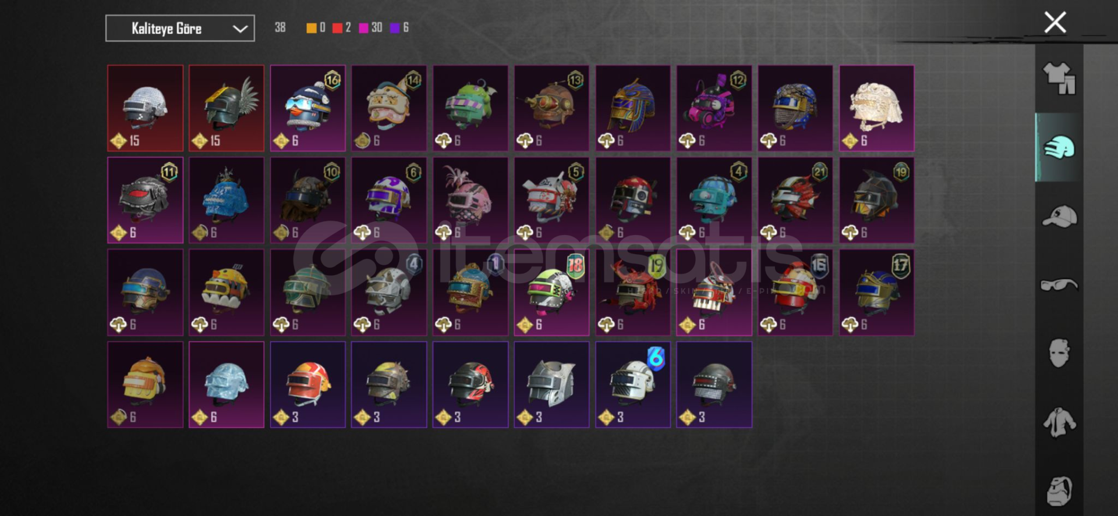1118x516 pixels.
Task: Choose the ice crystal helmet in last row
Action: pos(227,385)
